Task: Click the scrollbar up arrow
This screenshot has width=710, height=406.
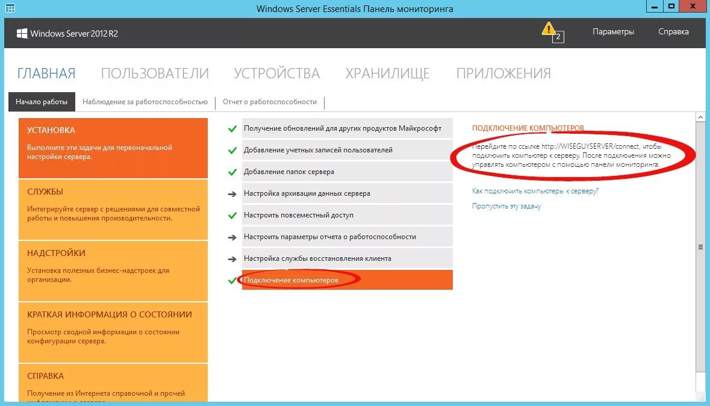Action: (700, 117)
